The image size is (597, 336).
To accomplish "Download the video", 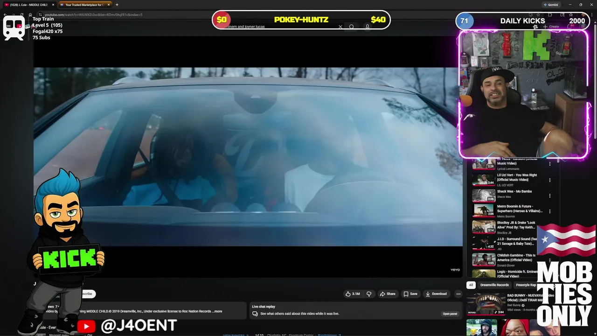I will pyautogui.click(x=436, y=294).
